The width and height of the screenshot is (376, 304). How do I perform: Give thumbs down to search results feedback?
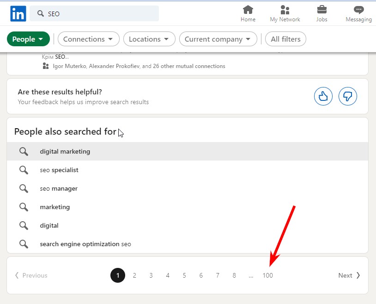pyautogui.click(x=348, y=96)
